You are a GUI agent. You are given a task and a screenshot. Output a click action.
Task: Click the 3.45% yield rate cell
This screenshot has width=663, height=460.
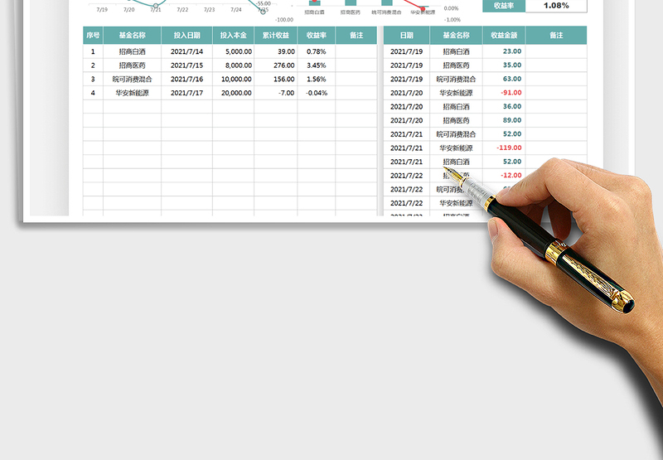316,65
